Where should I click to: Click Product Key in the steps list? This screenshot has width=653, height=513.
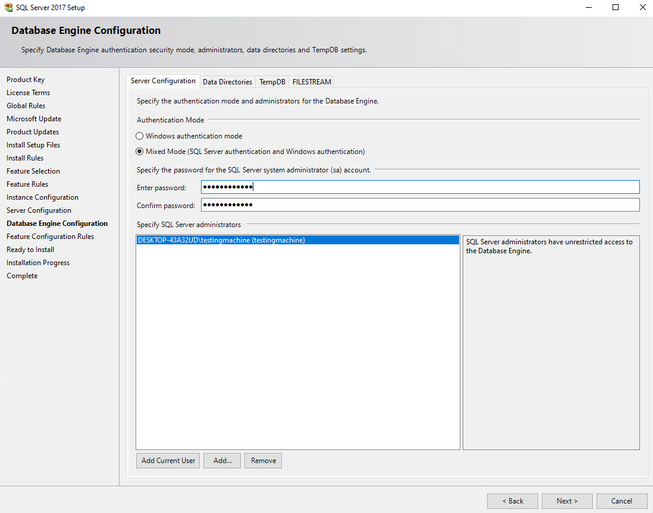pyautogui.click(x=26, y=80)
